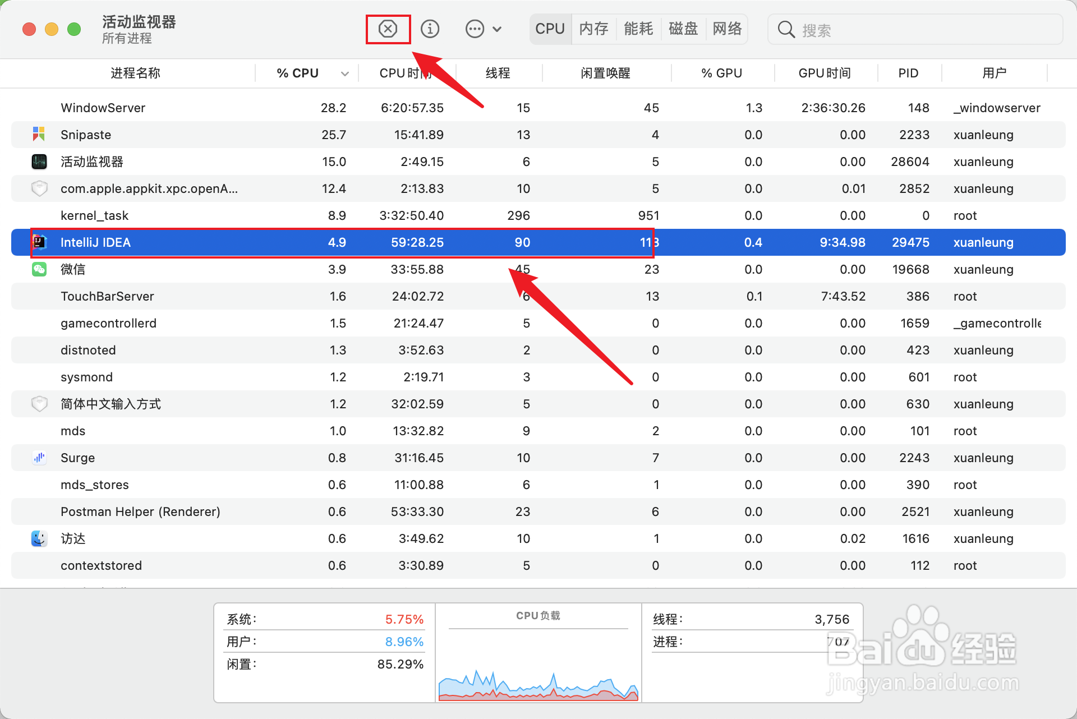Sort by 进程名称 column header
This screenshot has width=1077, height=719.
[135, 73]
